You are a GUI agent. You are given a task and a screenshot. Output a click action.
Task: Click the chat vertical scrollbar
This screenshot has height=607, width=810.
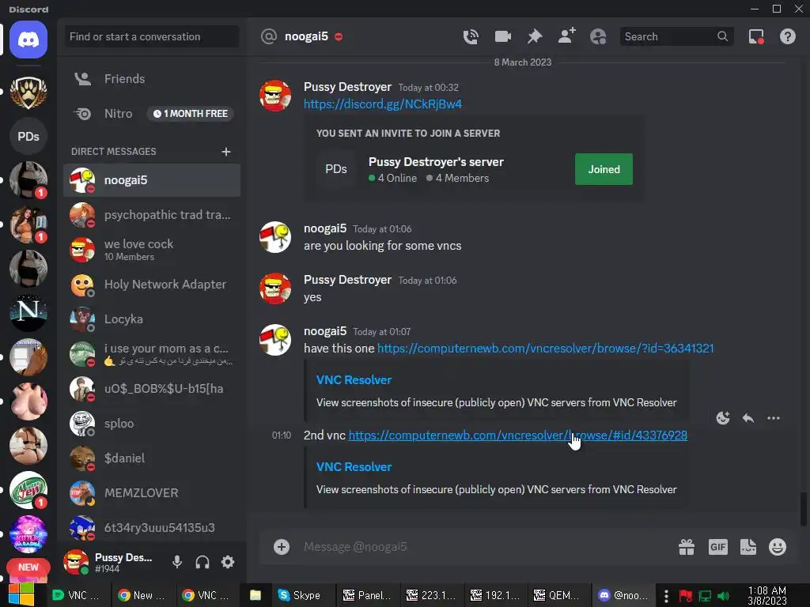pos(803,508)
